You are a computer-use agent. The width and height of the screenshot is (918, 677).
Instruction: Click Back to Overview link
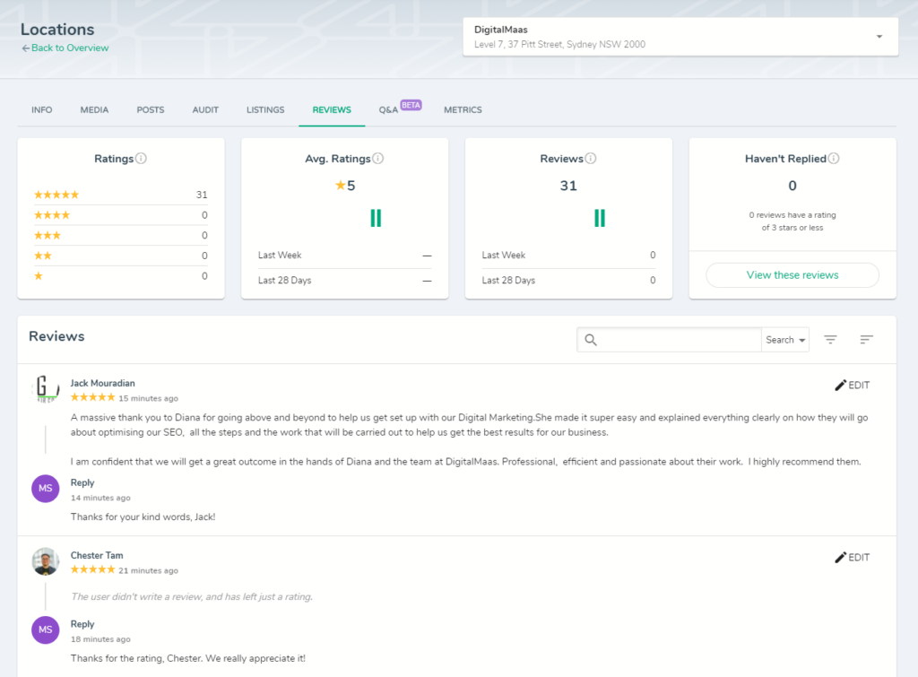70,48
